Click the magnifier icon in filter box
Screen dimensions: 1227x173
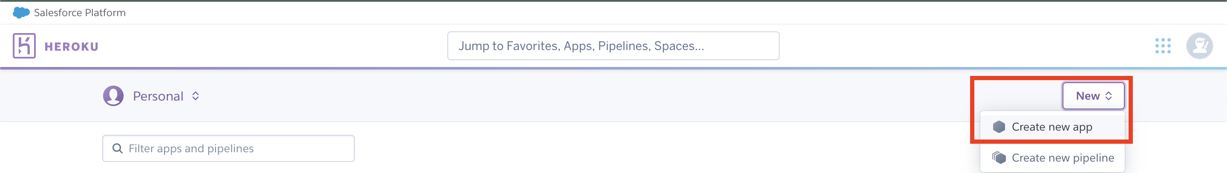coord(117,149)
